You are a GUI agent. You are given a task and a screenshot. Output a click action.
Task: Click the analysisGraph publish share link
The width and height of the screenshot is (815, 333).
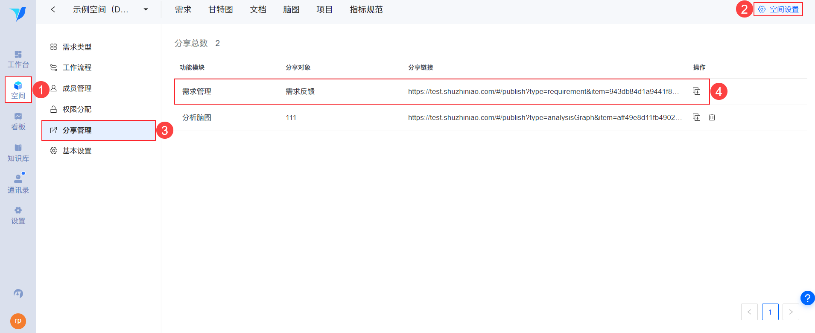pos(545,117)
